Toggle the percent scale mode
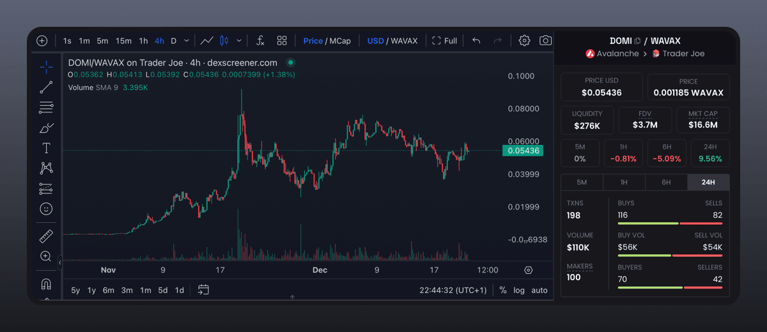This screenshot has height=332, width=767. [x=503, y=290]
